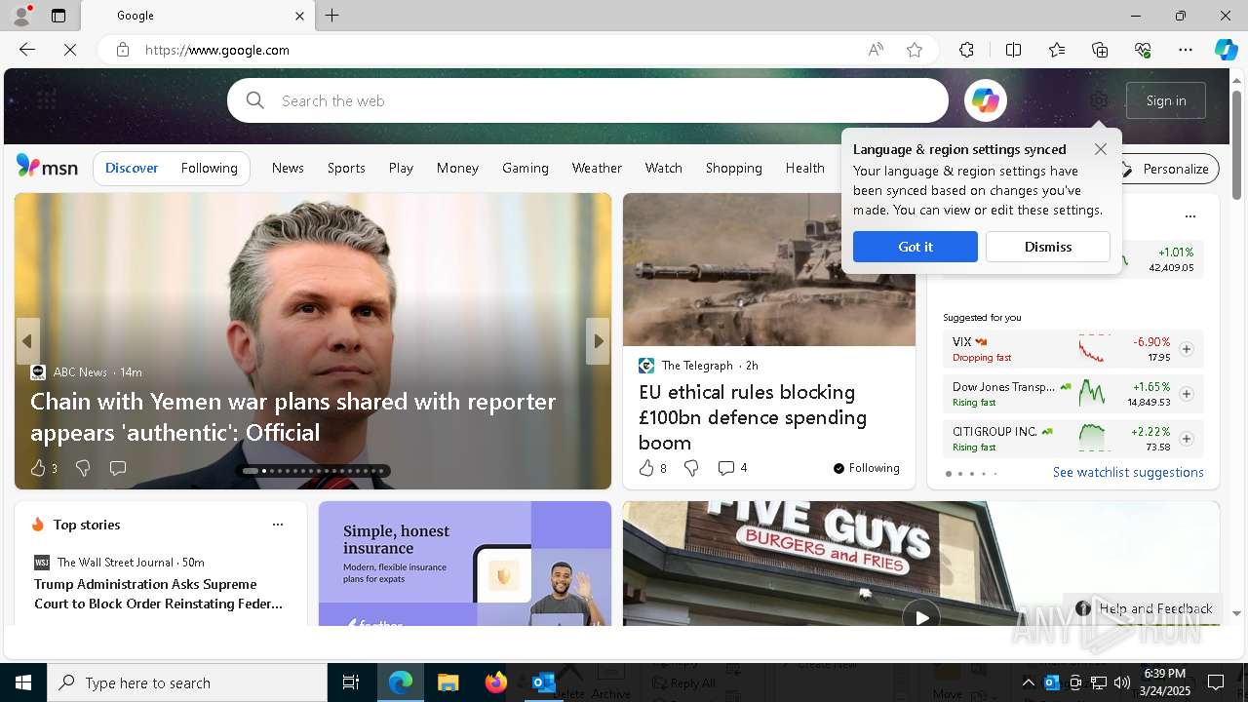Show next carousel story

pyautogui.click(x=598, y=341)
